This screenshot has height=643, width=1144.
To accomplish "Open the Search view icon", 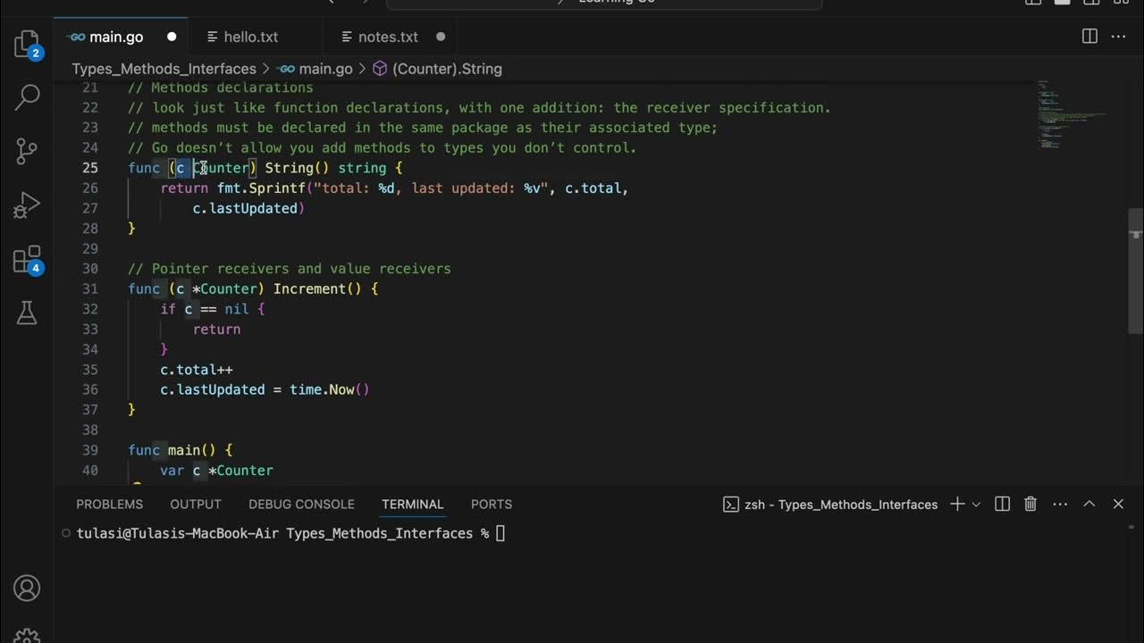I will click(x=27, y=96).
